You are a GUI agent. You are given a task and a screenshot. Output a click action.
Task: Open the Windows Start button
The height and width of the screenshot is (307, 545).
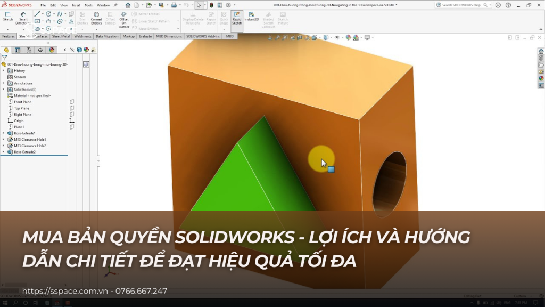point(5,303)
